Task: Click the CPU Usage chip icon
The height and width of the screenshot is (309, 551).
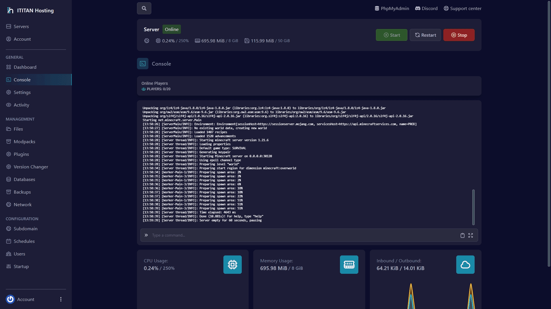Action: 233,265
